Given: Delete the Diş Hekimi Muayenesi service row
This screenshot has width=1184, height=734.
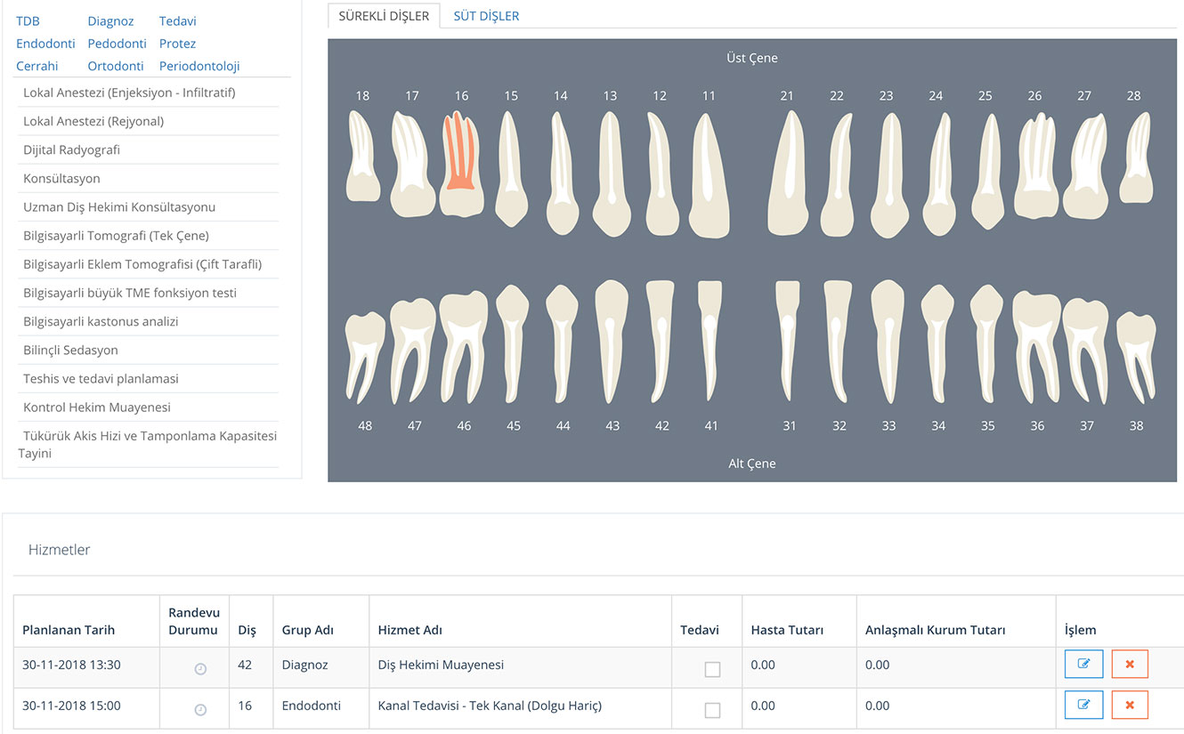Looking at the screenshot, I should (1130, 664).
